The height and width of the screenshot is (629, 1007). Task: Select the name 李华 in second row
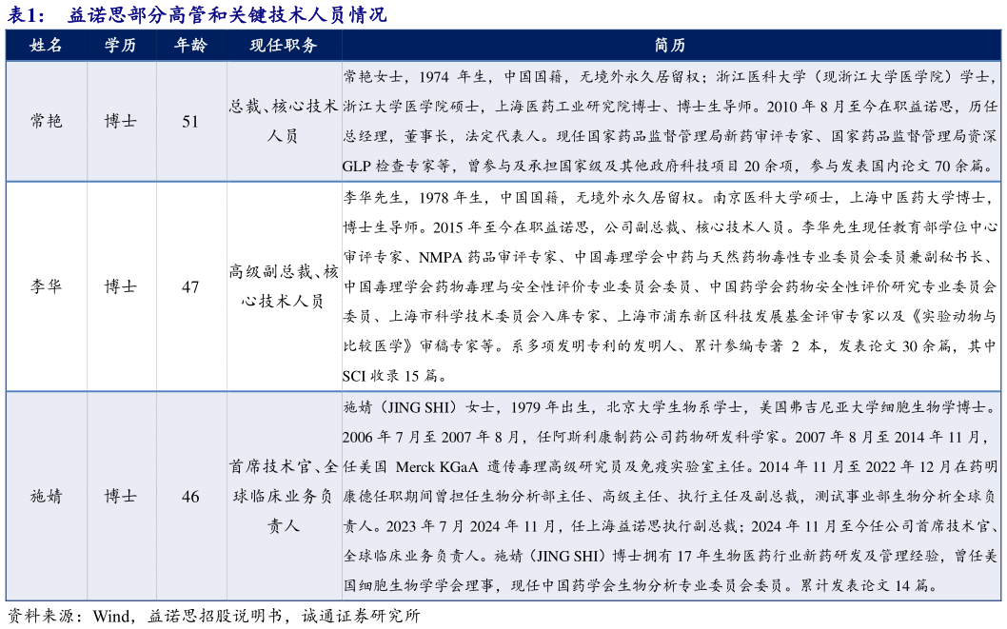click(46, 285)
